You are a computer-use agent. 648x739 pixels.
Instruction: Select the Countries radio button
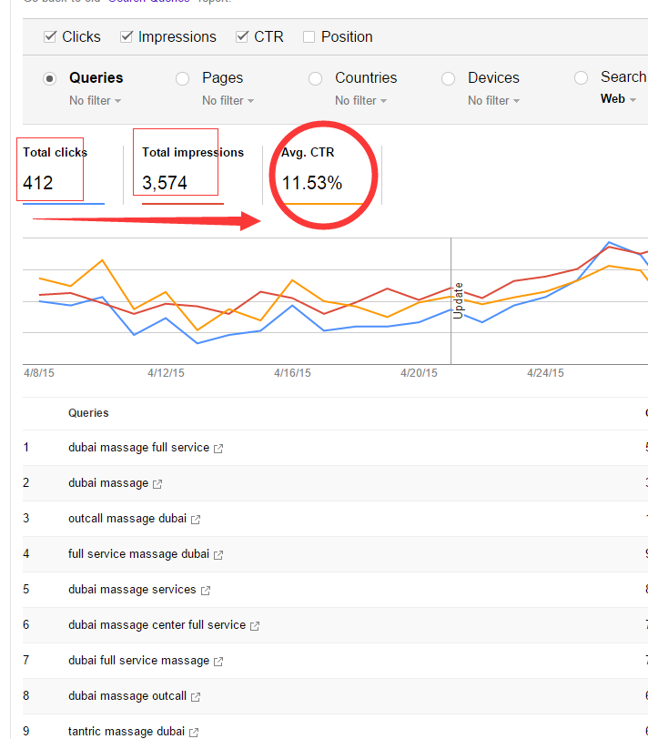(x=315, y=78)
